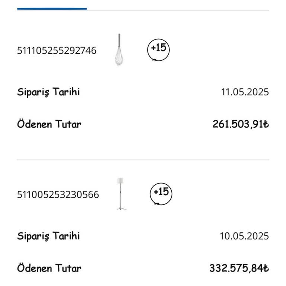Select order number 511105255292746
Viewport: 286px width, 286px height.
(x=57, y=50)
